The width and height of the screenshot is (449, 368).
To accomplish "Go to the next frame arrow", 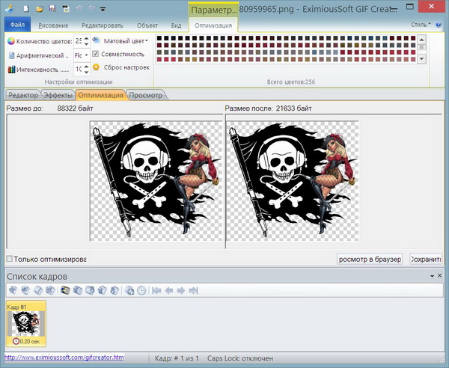I will (x=181, y=291).
